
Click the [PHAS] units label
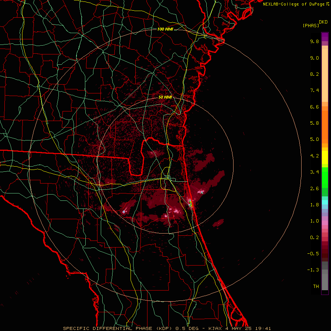(x=311, y=25)
